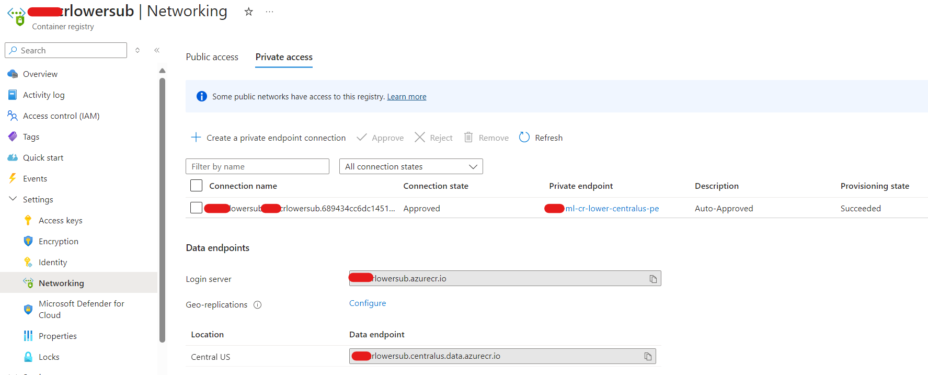The height and width of the screenshot is (375, 928).
Task: Click the Login server text field
Action: (505, 278)
